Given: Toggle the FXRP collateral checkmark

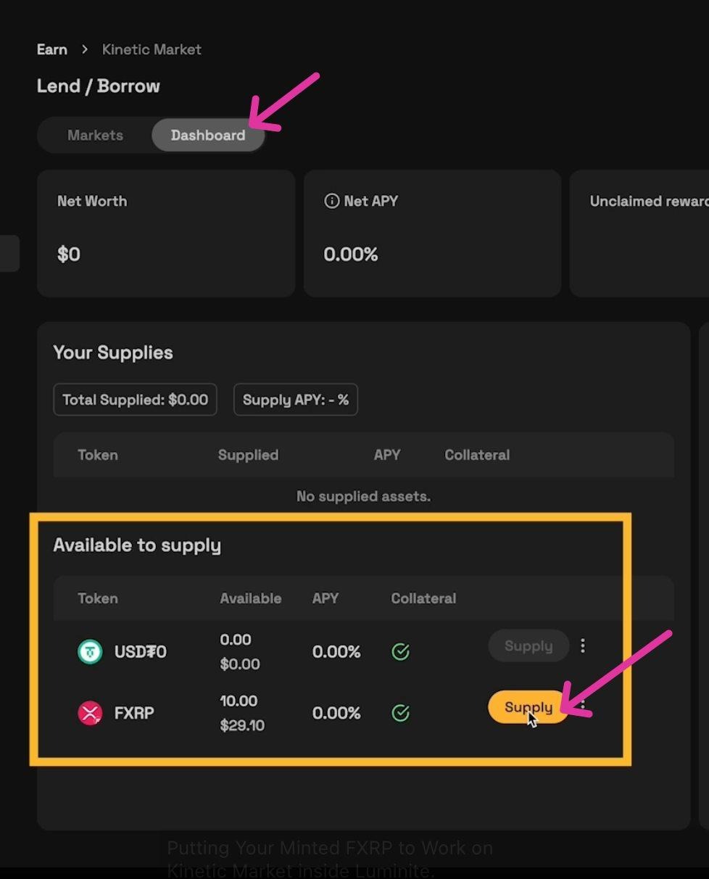Looking at the screenshot, I should click(400, 713).
